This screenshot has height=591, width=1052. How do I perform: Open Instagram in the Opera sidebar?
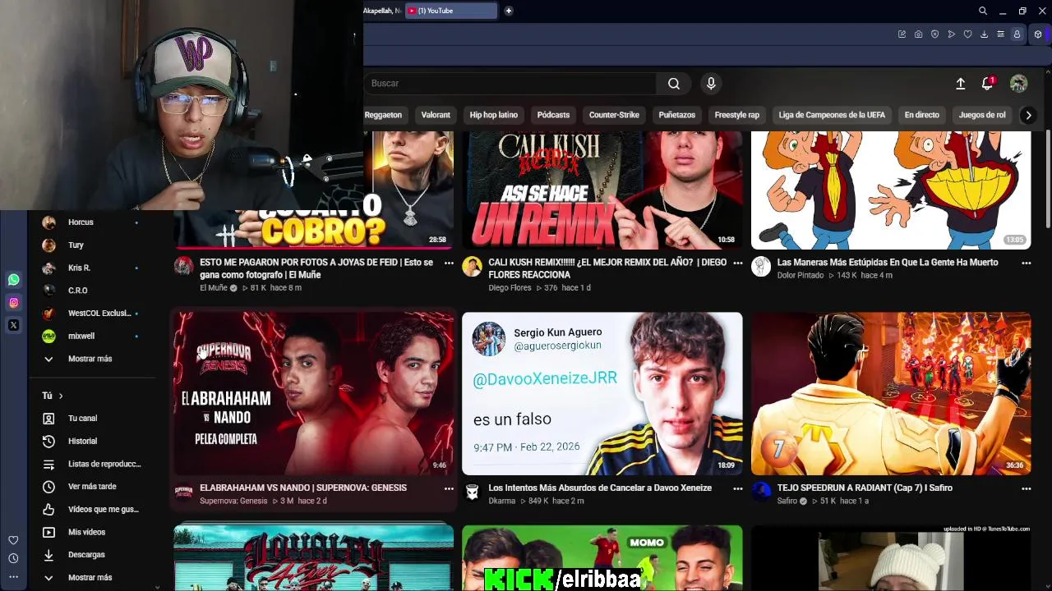[x=13, y=303]
